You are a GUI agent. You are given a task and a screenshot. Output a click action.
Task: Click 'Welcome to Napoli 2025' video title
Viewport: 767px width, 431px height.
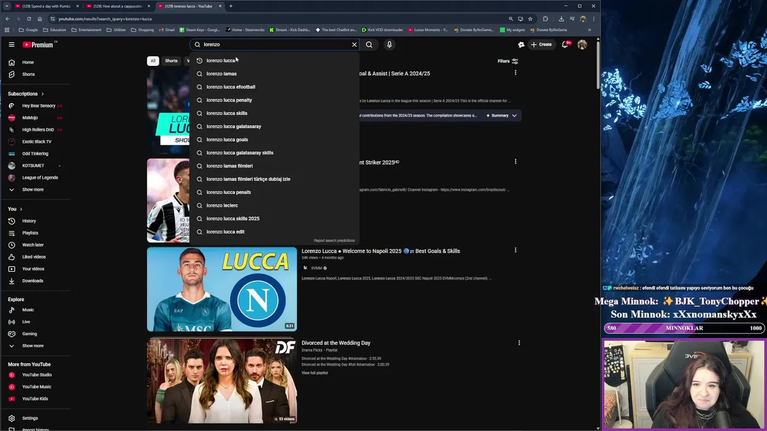[x=381, y=251]
